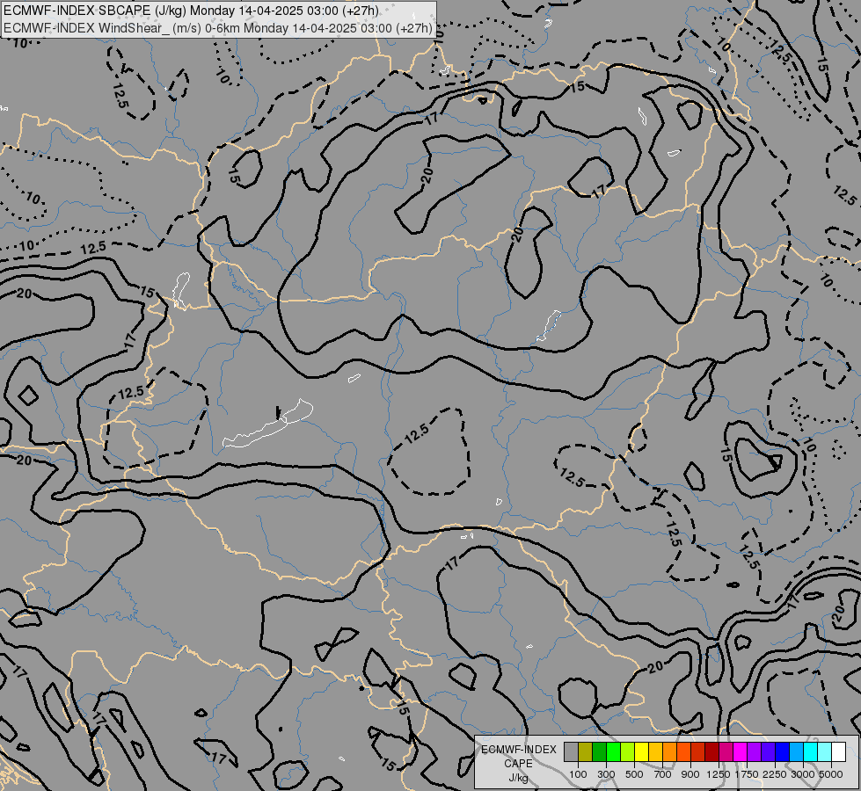The image size is (861, 791).
Task: Click the SBCAPE title line at top
Action: [x=192, y=11]
